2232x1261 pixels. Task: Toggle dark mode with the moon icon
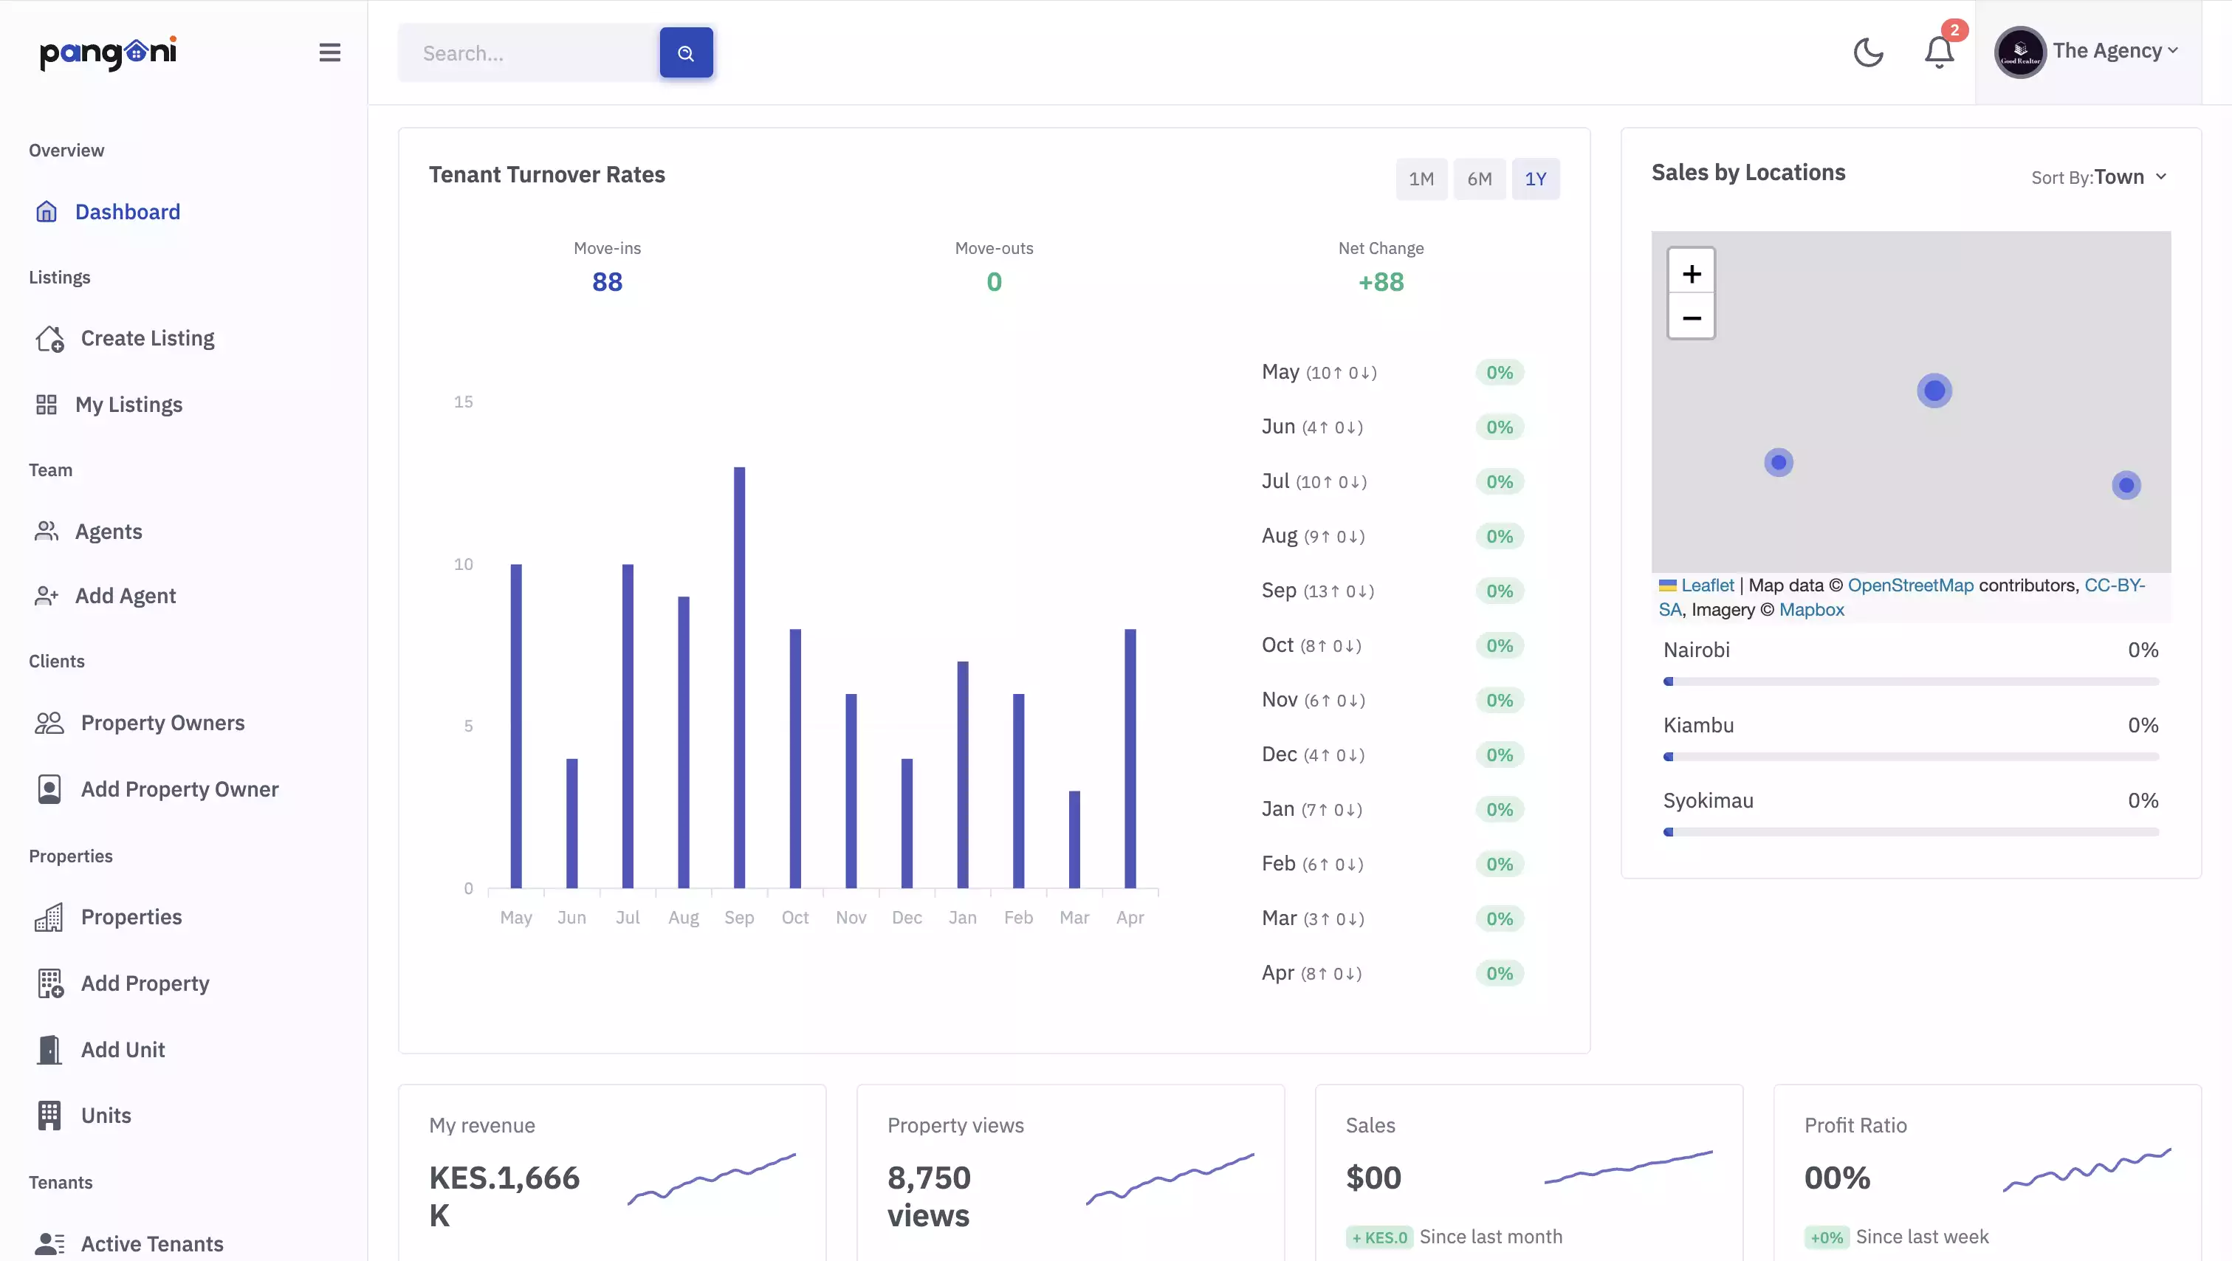[x=1868, y=53]
